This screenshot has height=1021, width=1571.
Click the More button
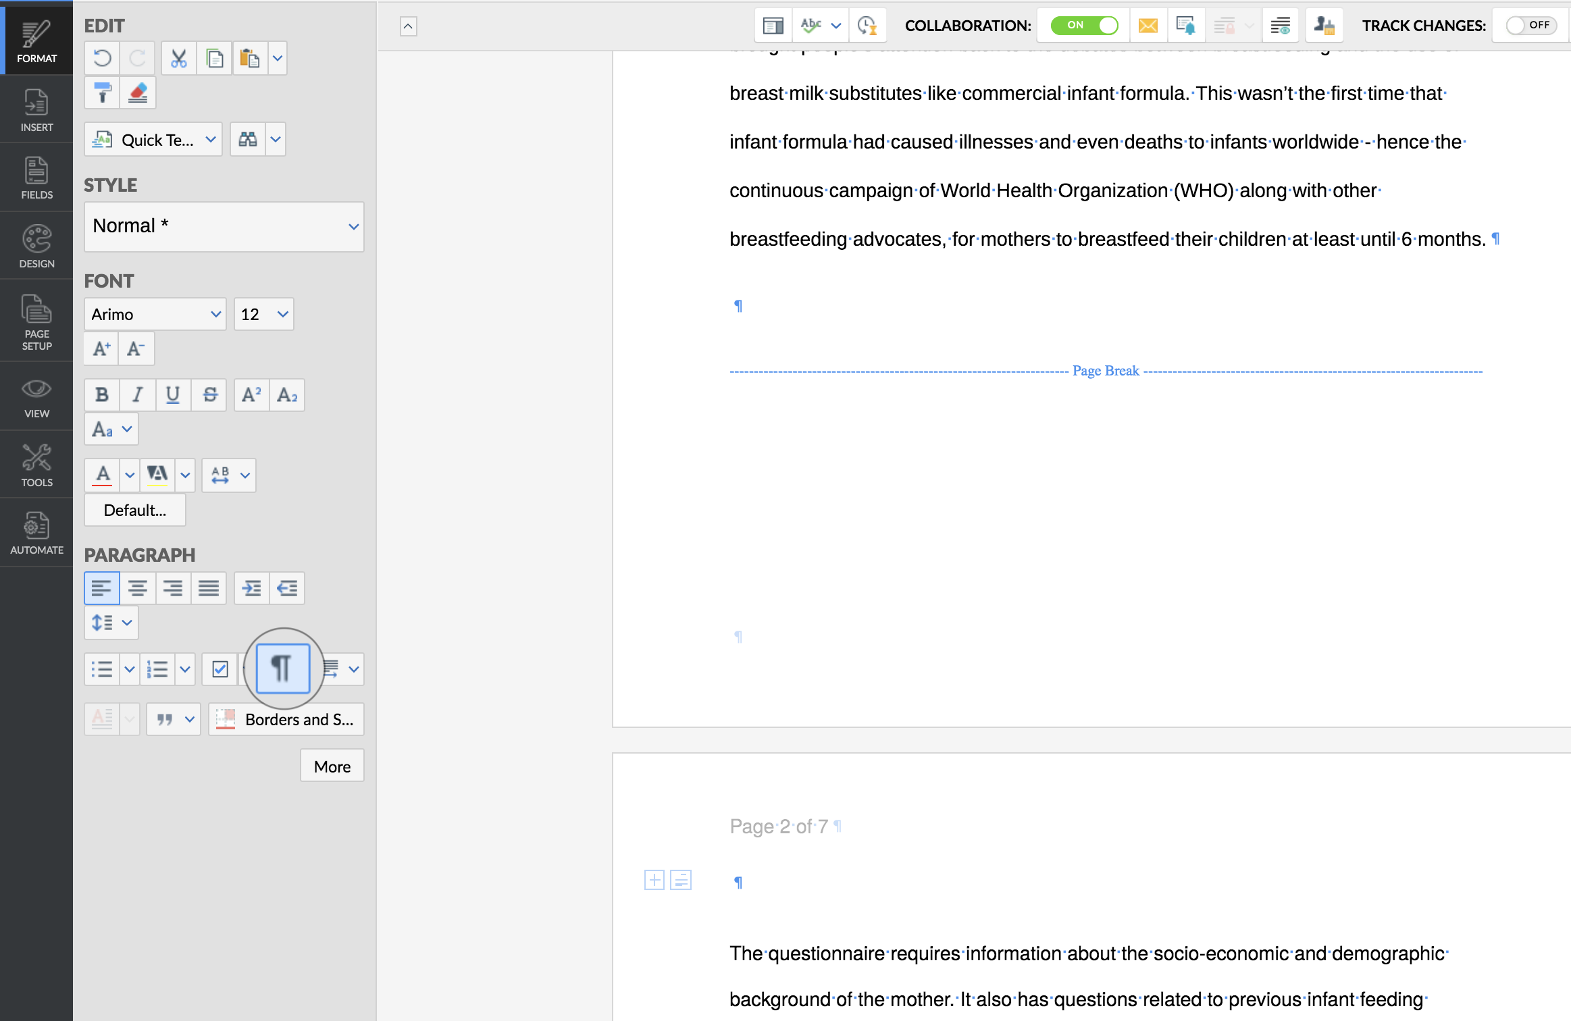332,766
